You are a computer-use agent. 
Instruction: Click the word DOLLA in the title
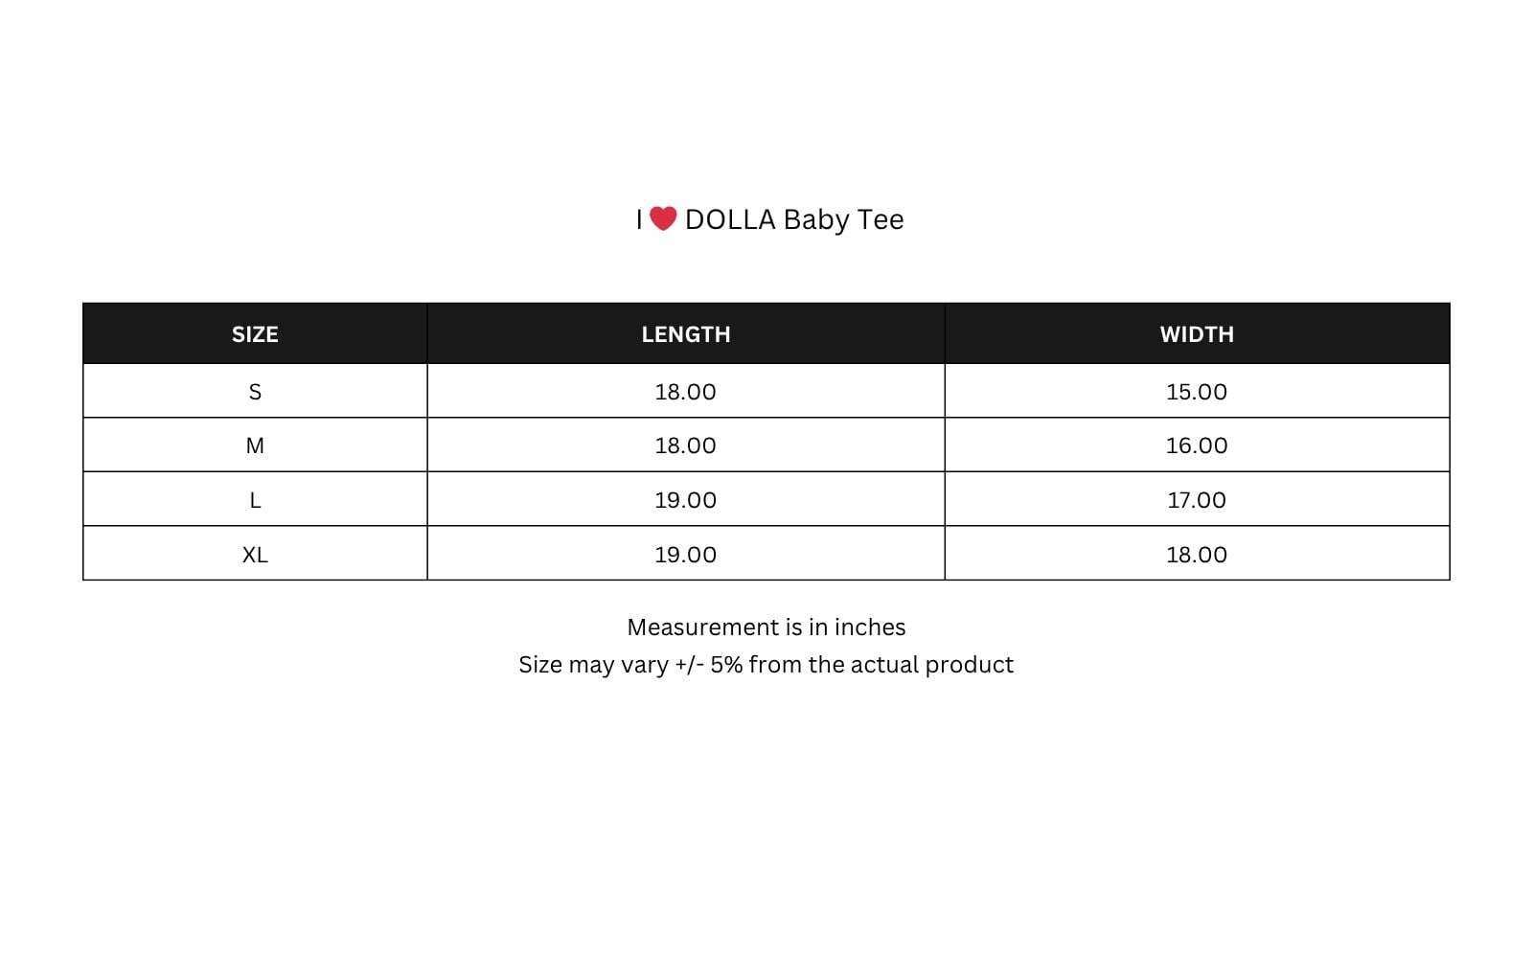[730, 219]
